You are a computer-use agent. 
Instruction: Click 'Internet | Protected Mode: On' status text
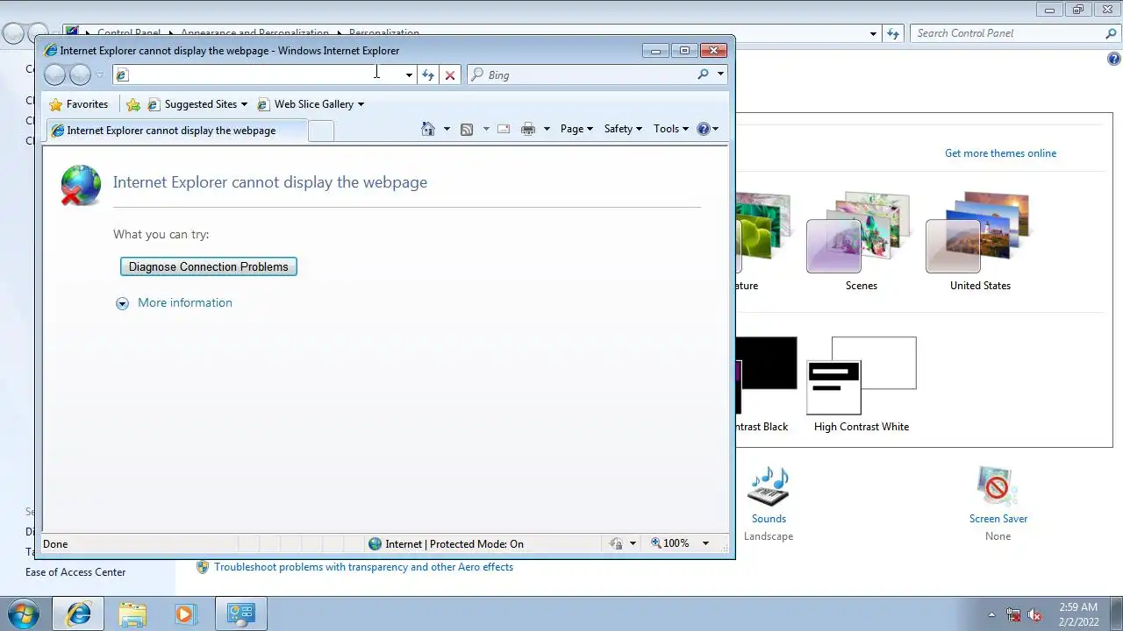(454, 544)
